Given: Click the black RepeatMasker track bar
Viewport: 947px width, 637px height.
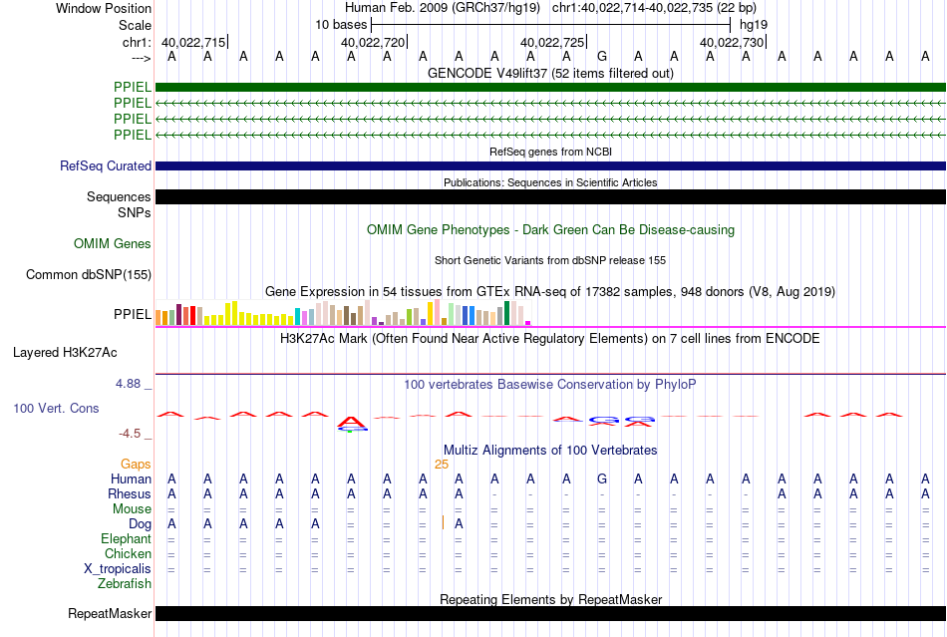Looking at the screenshot, I should coord(550,613).
